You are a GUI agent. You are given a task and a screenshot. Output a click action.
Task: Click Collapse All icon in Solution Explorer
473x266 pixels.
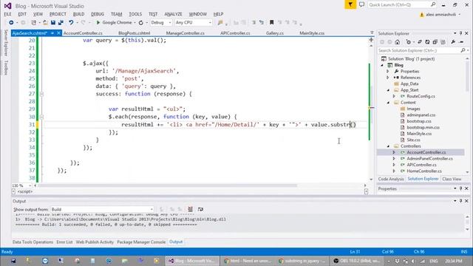click(435, 42)
